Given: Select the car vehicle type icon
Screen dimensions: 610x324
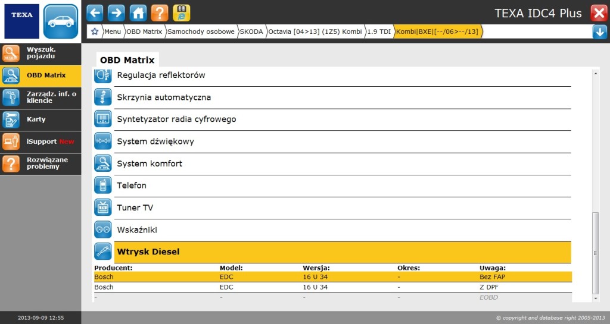Looking at the screenshot, I should point(61,21).
